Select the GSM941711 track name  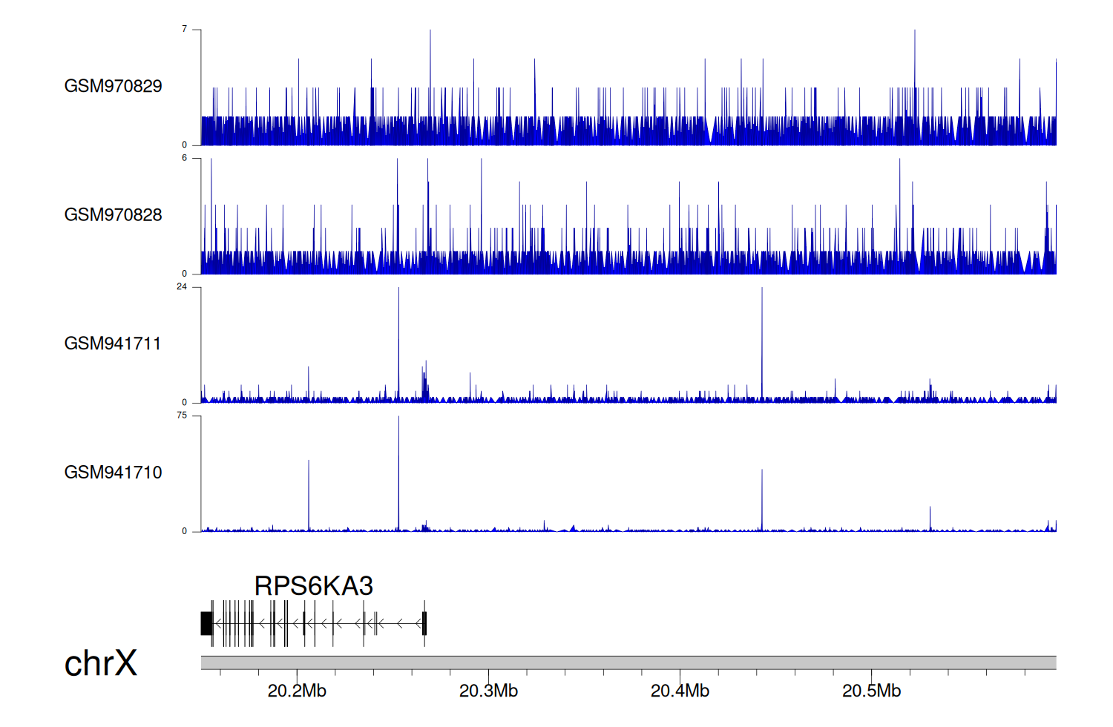(x=113, y=343)
